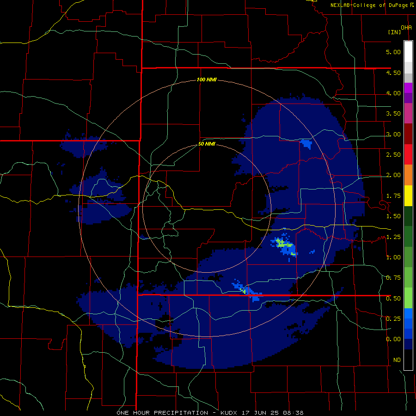Click the '[IN]' units label
The height and width of the screenshot is (416, 416).
point(394,32)
